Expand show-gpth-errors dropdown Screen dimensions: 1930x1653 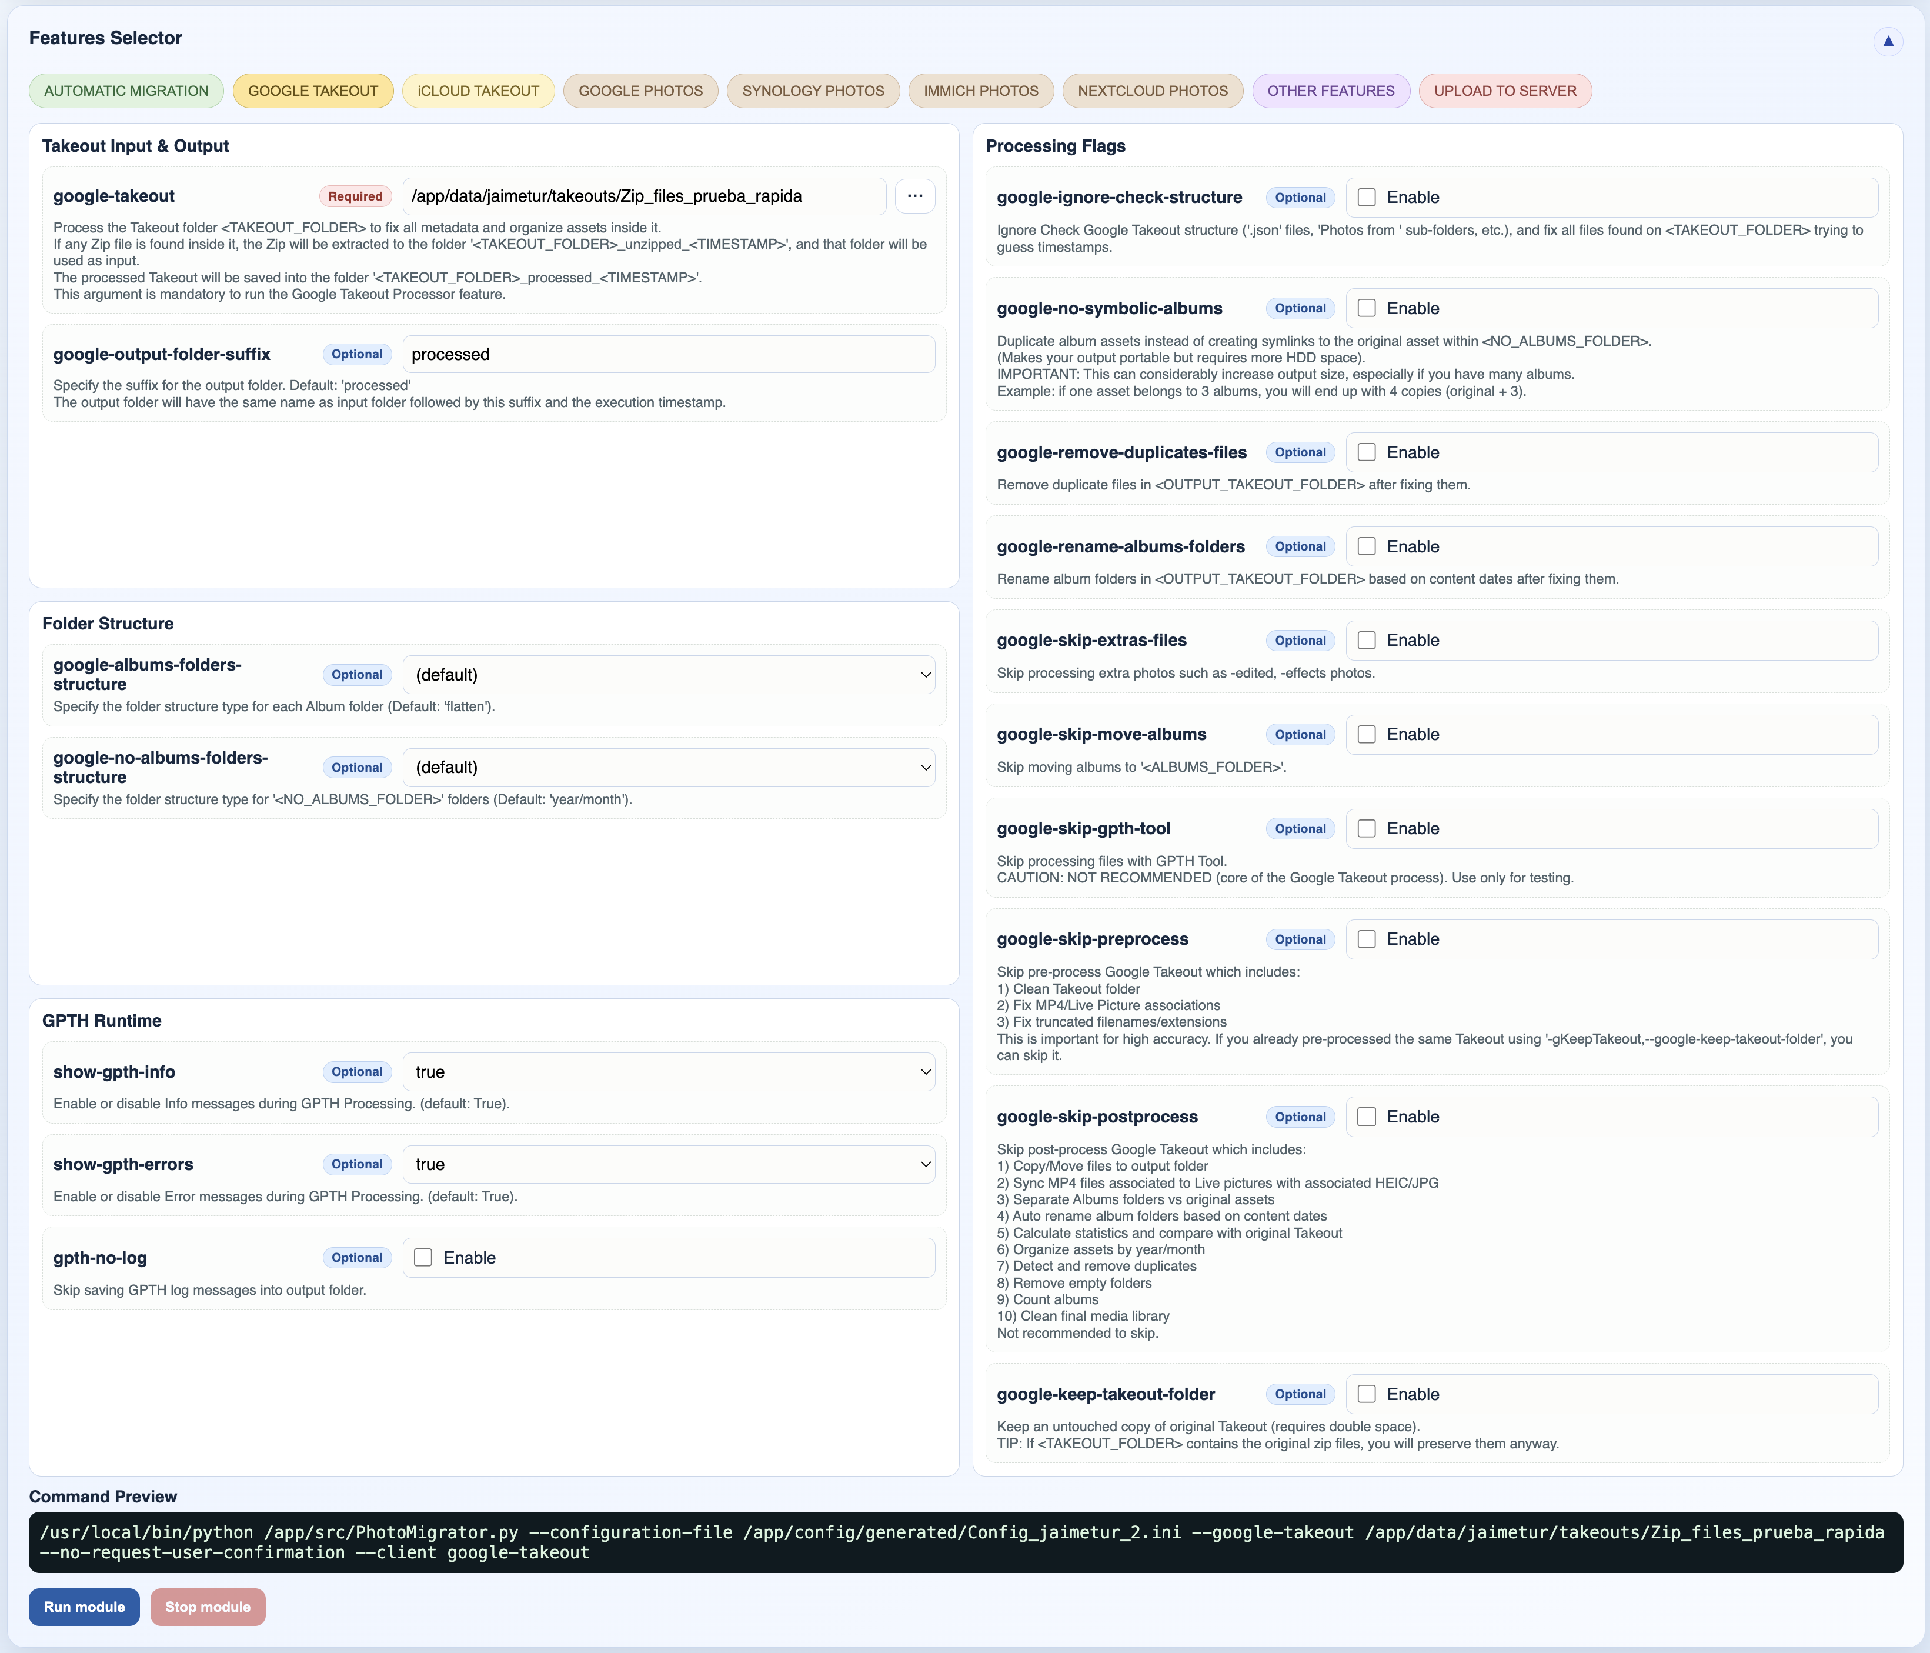click(x=669, y=1165)
